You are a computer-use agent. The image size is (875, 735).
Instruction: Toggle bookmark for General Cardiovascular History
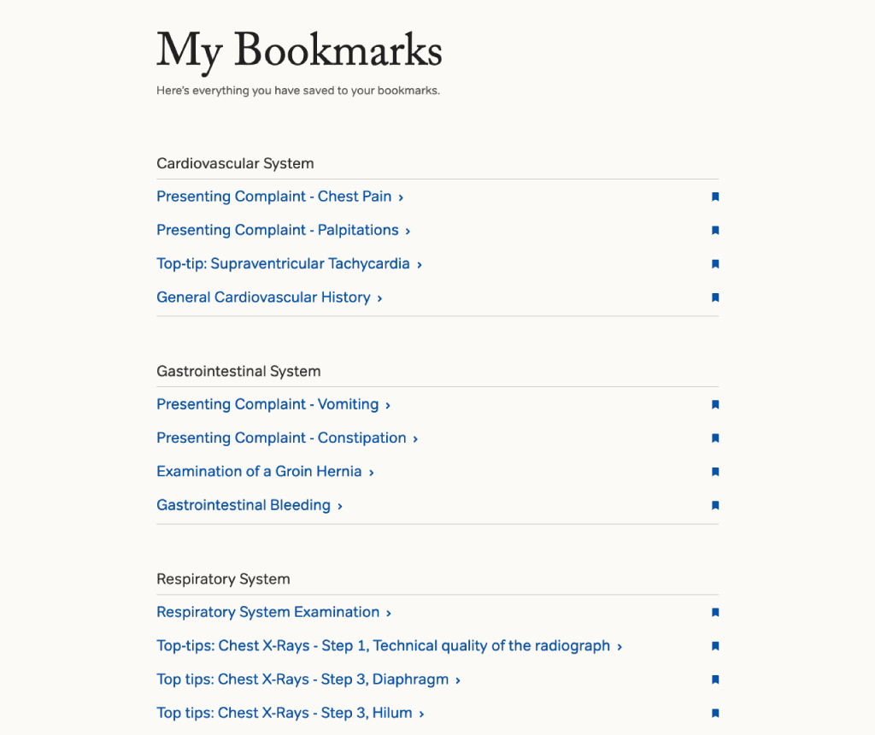click(x=715, y=297)
